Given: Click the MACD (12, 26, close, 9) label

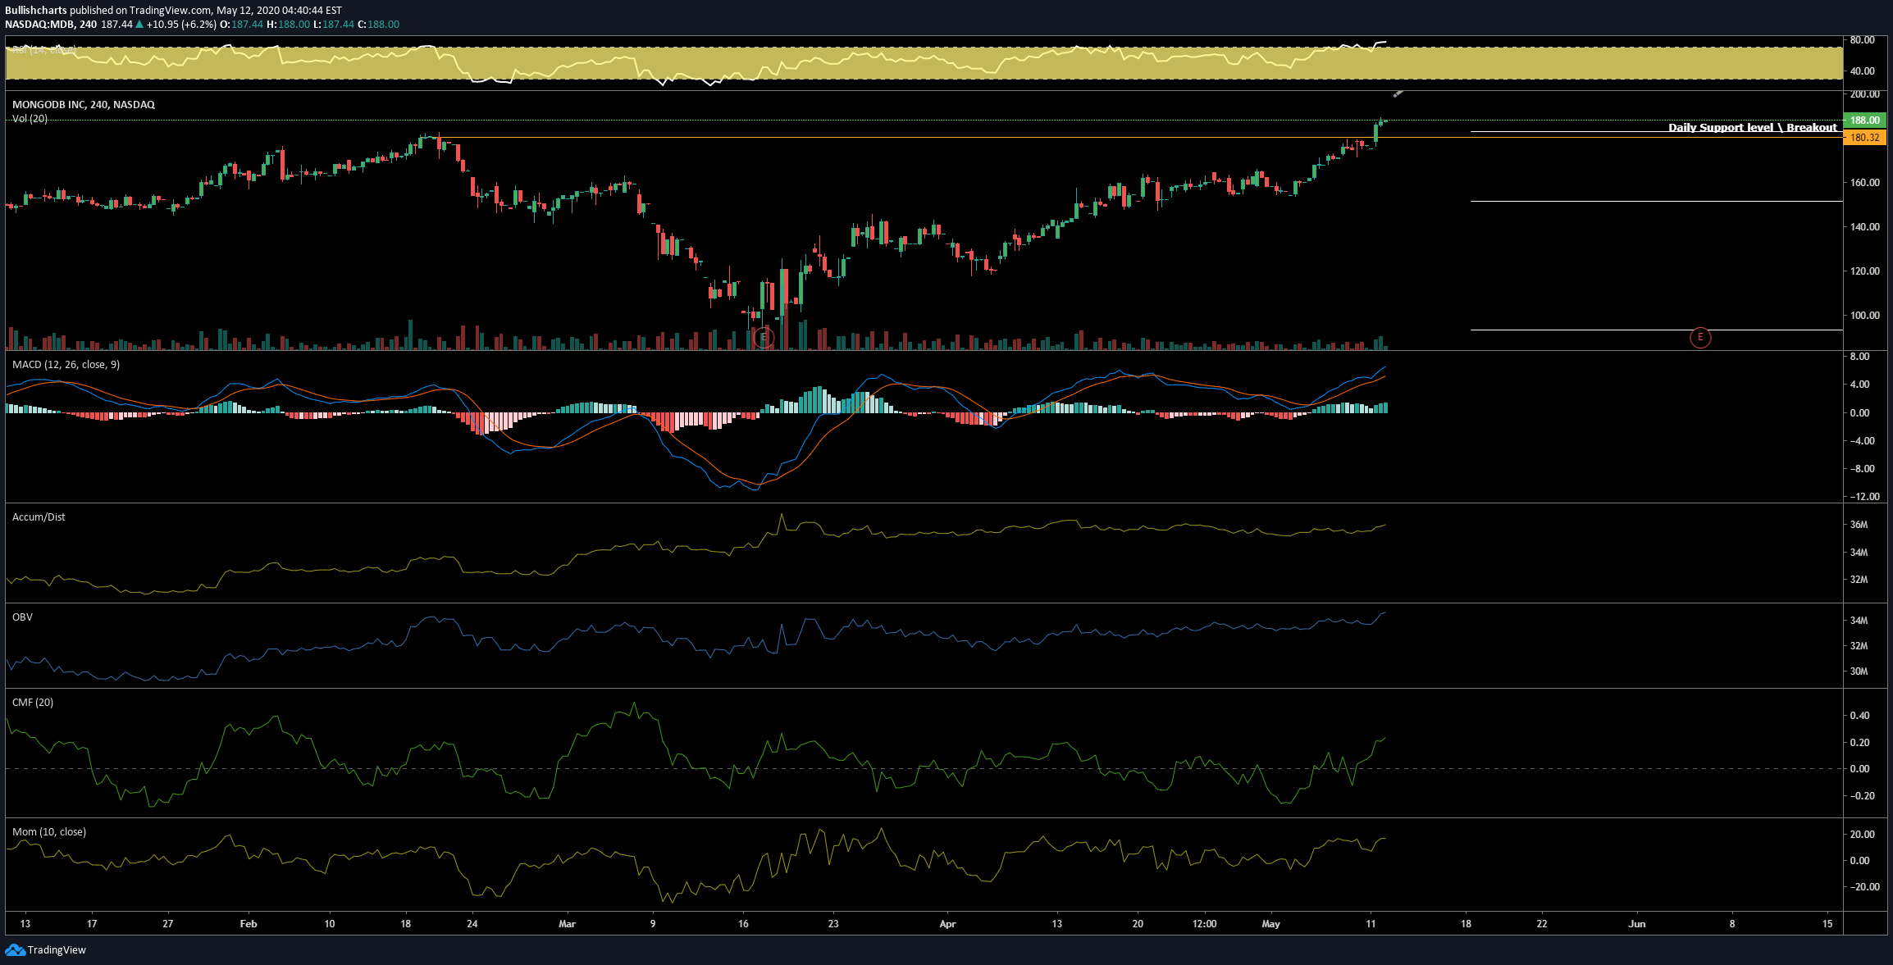Looking at the screenshot, I should (x=66, y=365).
